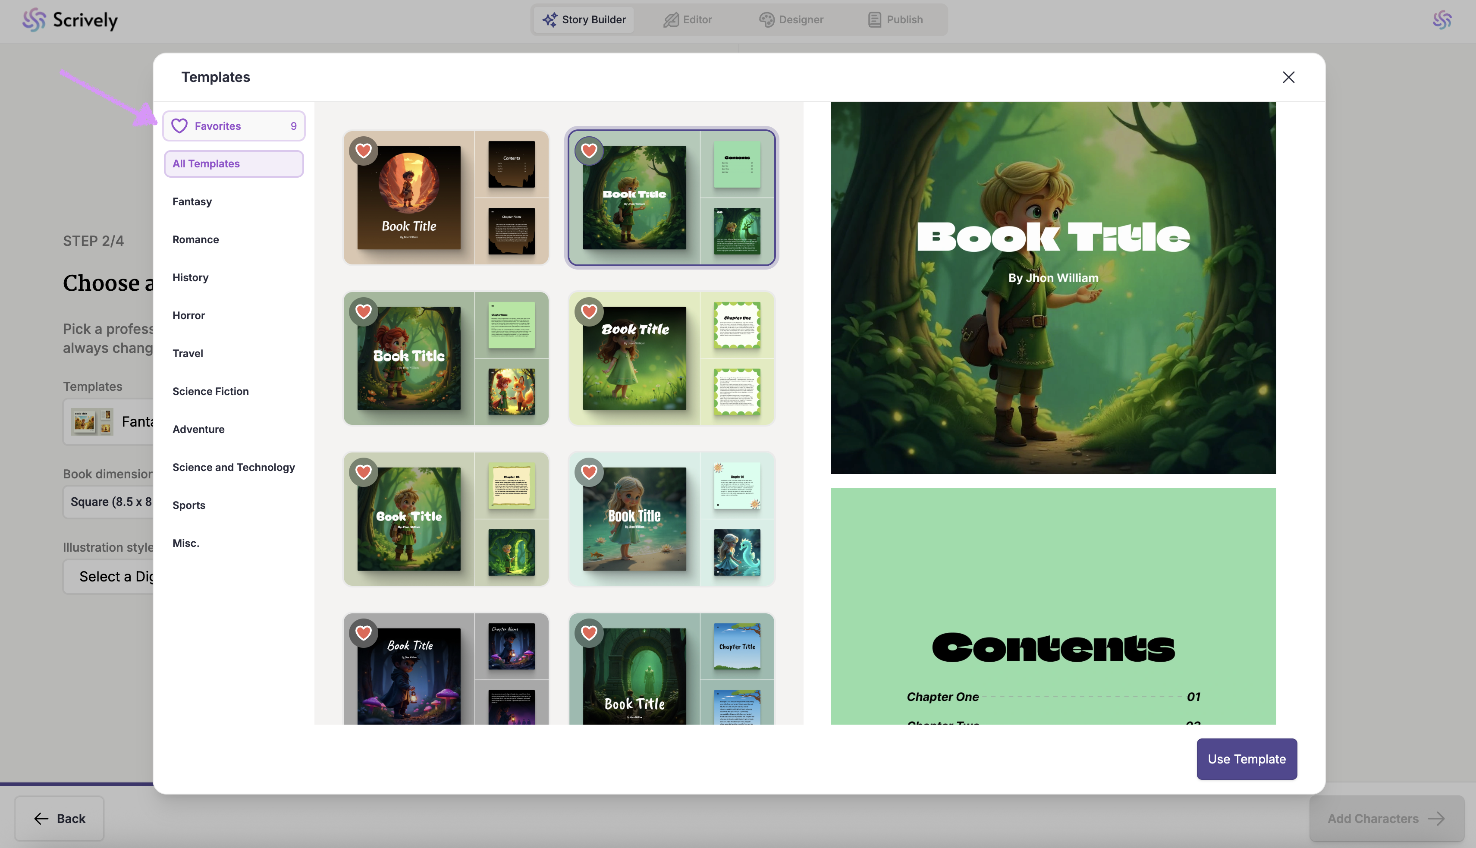This screenshot has height=848, width=1476.
Task: Toggle favorite on blue dragon girl template
Action: [589, 472]
